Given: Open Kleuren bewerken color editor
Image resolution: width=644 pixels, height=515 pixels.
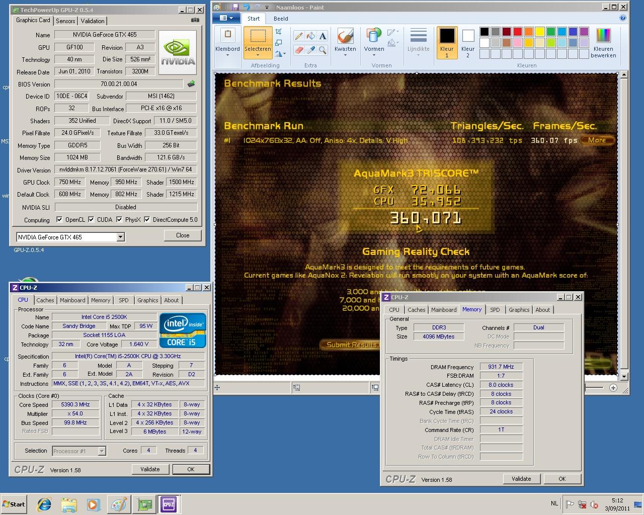Looking at the screenshot, I should 603,43.
